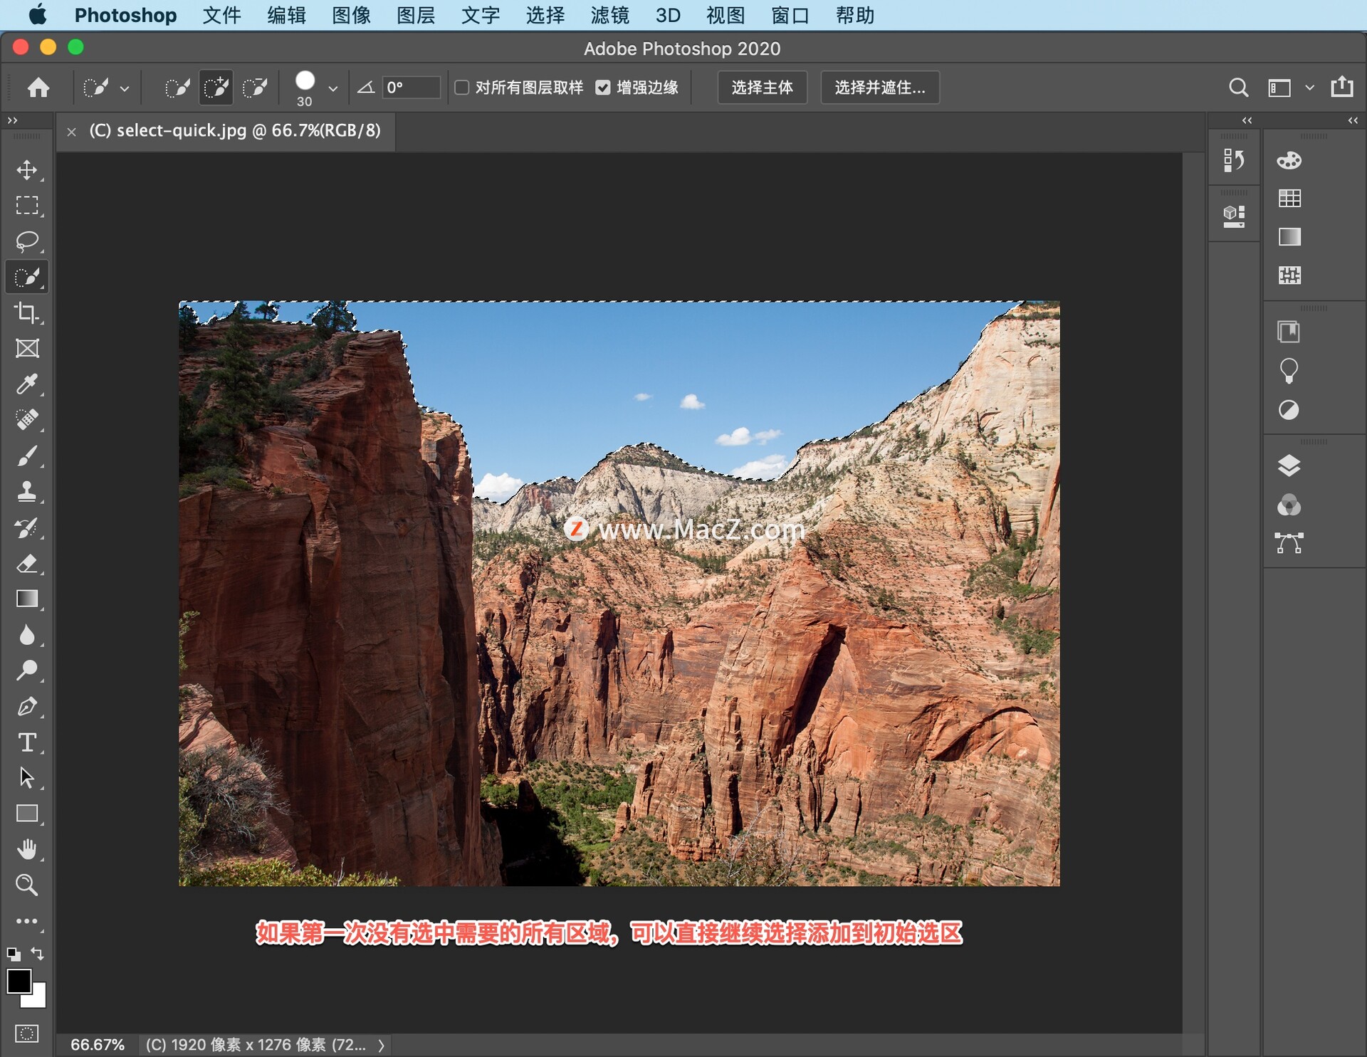
Task: Select the Hand tool
Action: point(26,848)
